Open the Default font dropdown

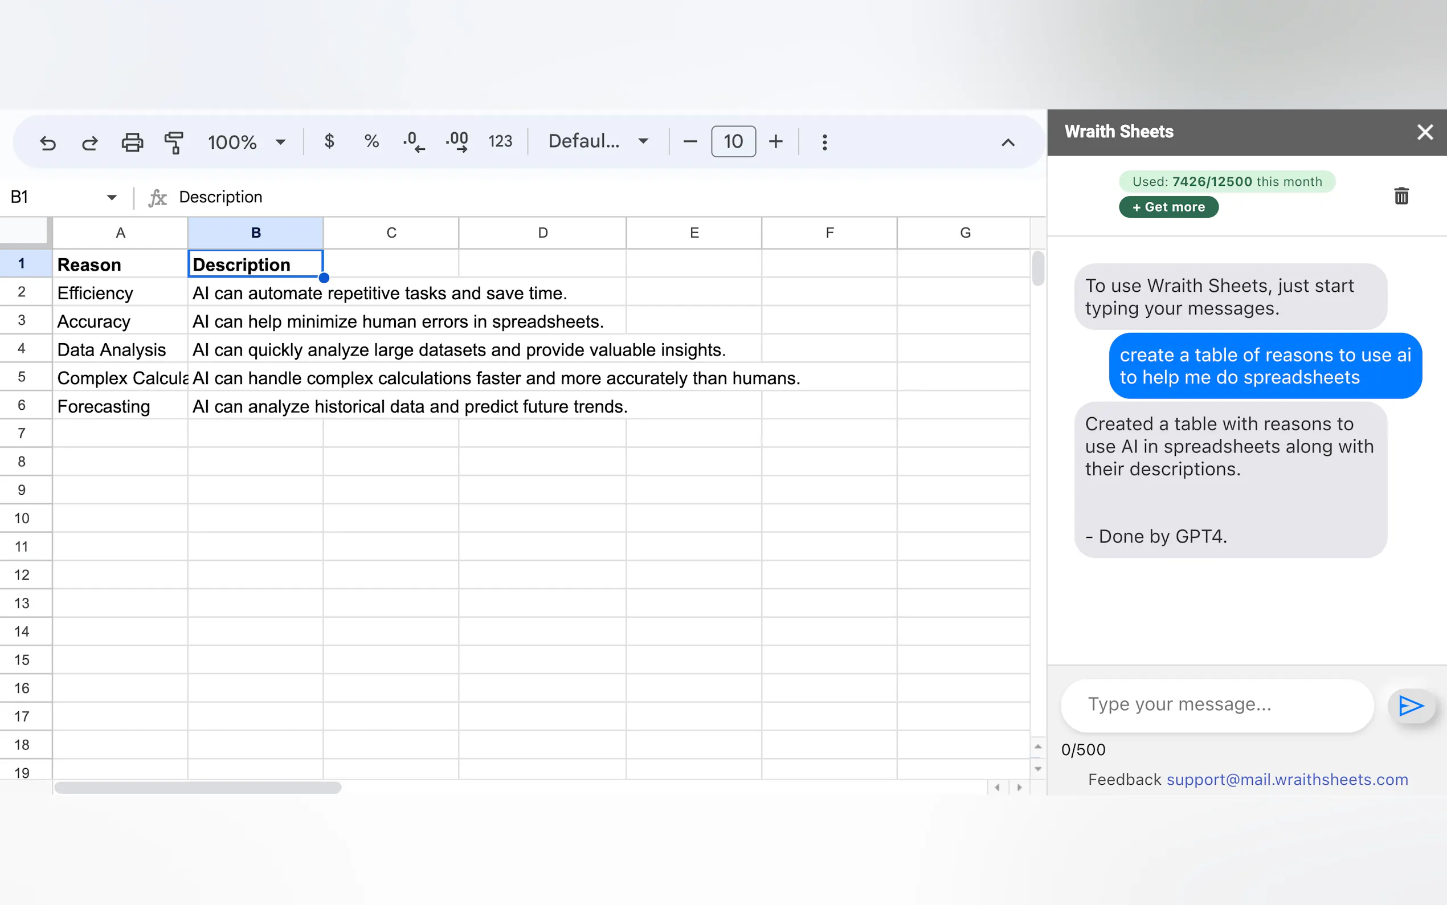click(598, 141)
